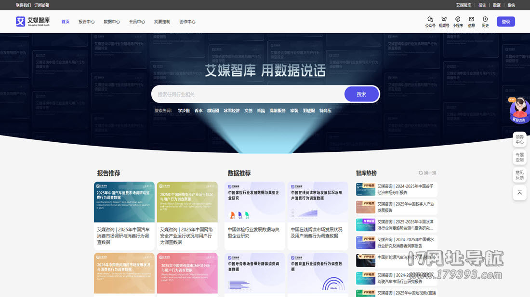Image resolution: width=530 pixels, height=297 pixels.
Task: Click the 小程序 mini-program icon
Action: click(458, 19)
